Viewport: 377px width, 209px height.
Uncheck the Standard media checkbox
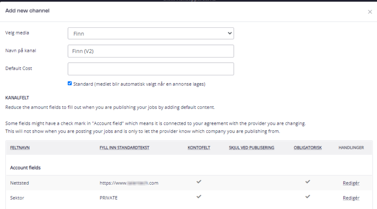70,84
